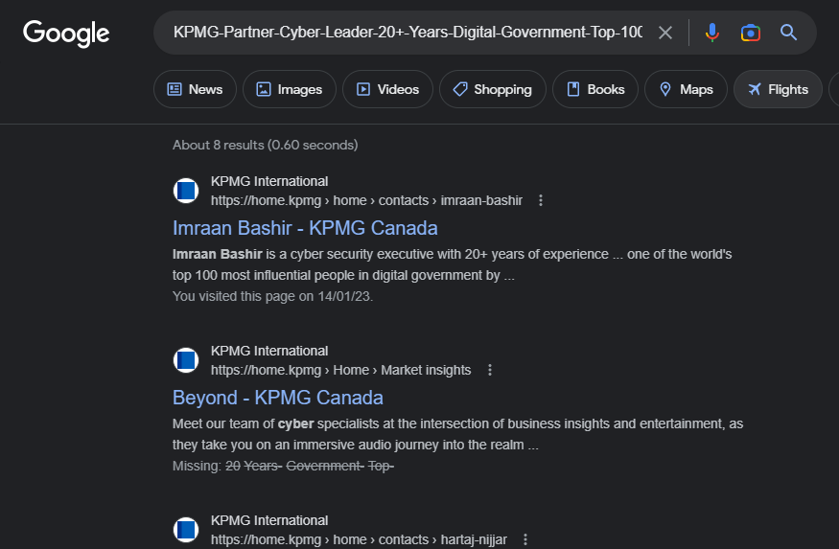
Task: Switch to Flights results tab
Action: click(x=778, y=89)
